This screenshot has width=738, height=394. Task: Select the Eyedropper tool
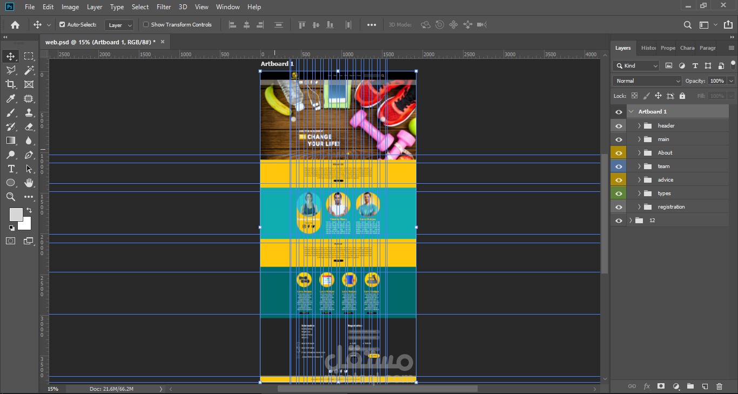click(11, 98)
